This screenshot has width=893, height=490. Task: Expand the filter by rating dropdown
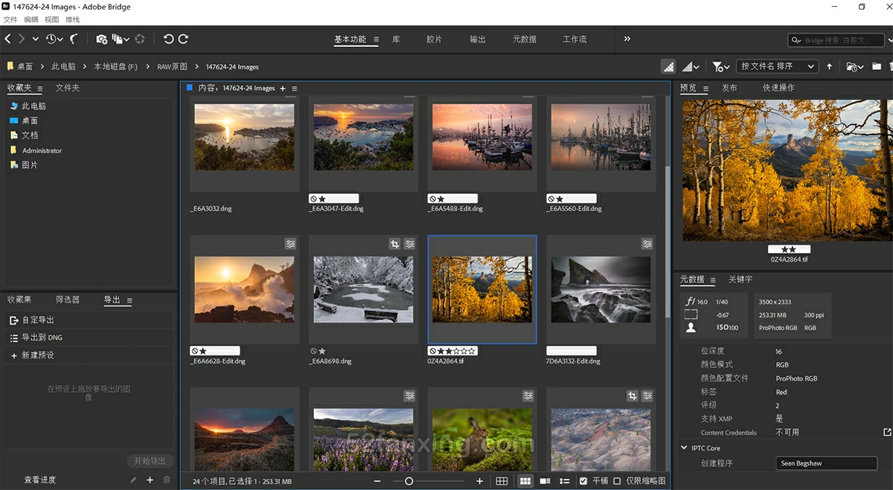point(720,66)
